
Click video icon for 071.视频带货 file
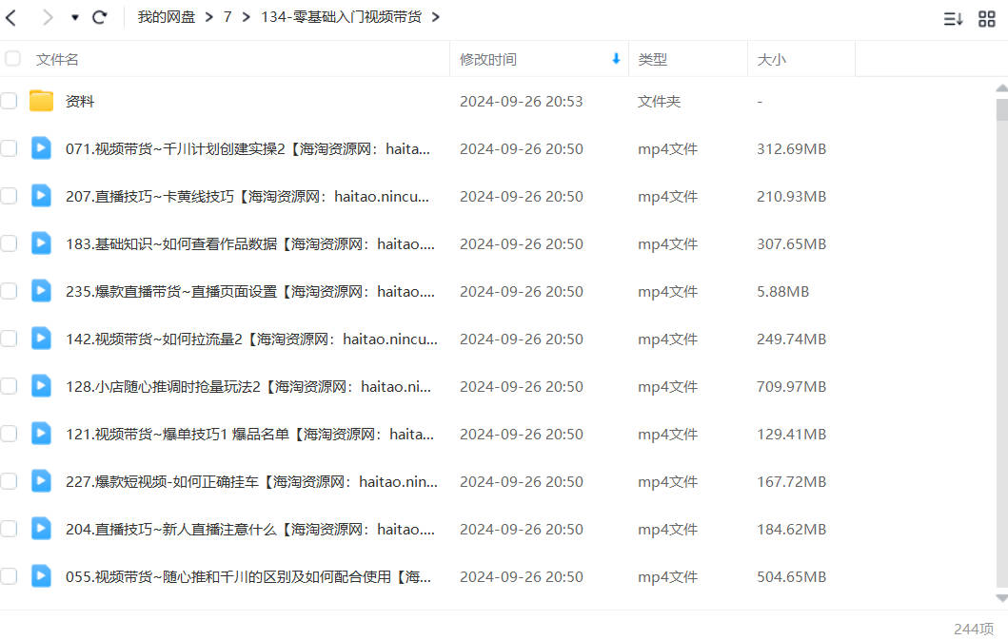pos(41,148)
